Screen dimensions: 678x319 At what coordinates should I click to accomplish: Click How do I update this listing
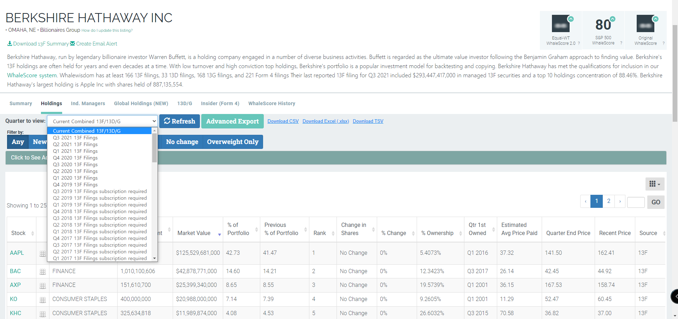click(107, 30)
